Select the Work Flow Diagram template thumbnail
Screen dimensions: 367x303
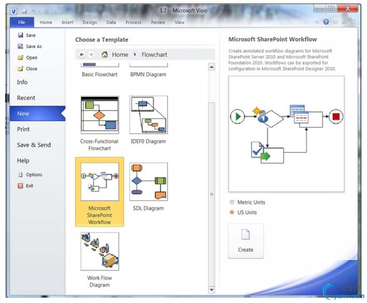point(100,251)
